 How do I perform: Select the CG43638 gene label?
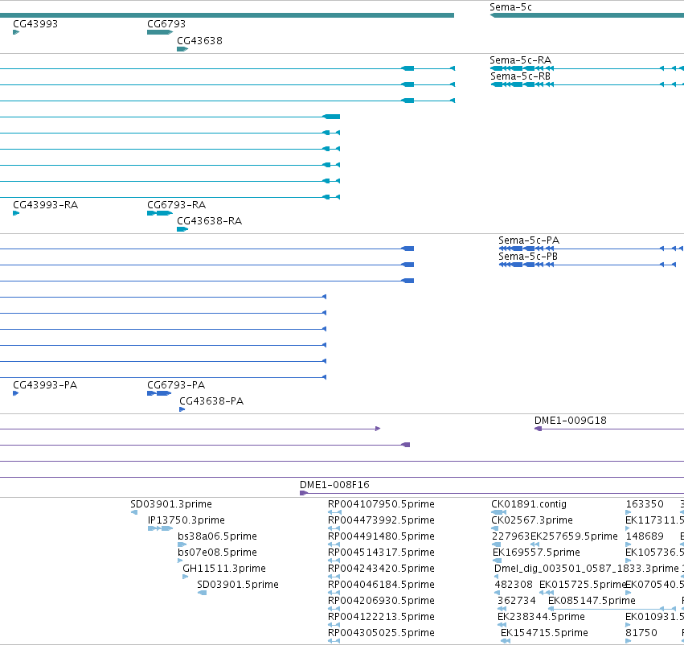click(199, 41)
